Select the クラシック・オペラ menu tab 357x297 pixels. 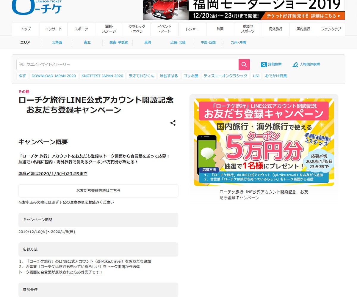pos(137,29)
